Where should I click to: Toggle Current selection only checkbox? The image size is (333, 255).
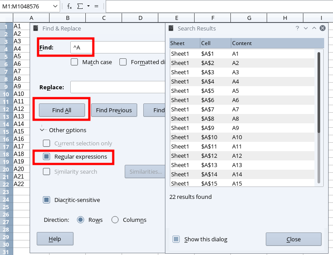pyautogui.click(x=46, y=144)
